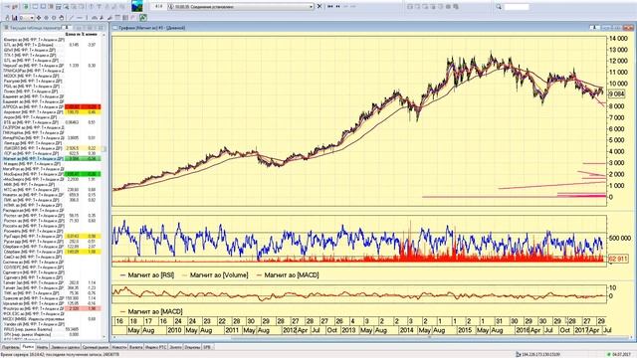This screenshot has width=637, height=358.
Task: Switch to the Срочный рынок tab
Action: click(96, 347)
